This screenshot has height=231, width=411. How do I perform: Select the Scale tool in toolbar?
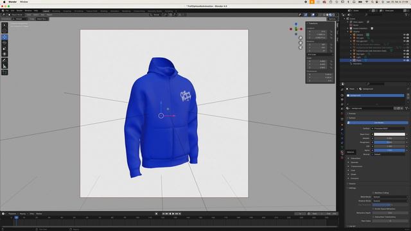tap(4, 49)
